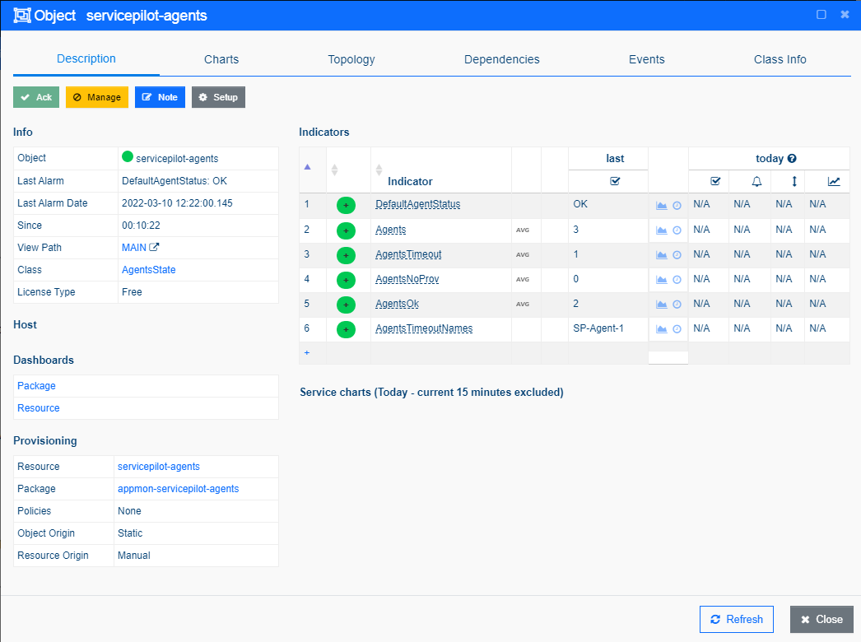861x642 pixels.
Task: Sort by Indicator column name arrows
Action: (379, 170)
